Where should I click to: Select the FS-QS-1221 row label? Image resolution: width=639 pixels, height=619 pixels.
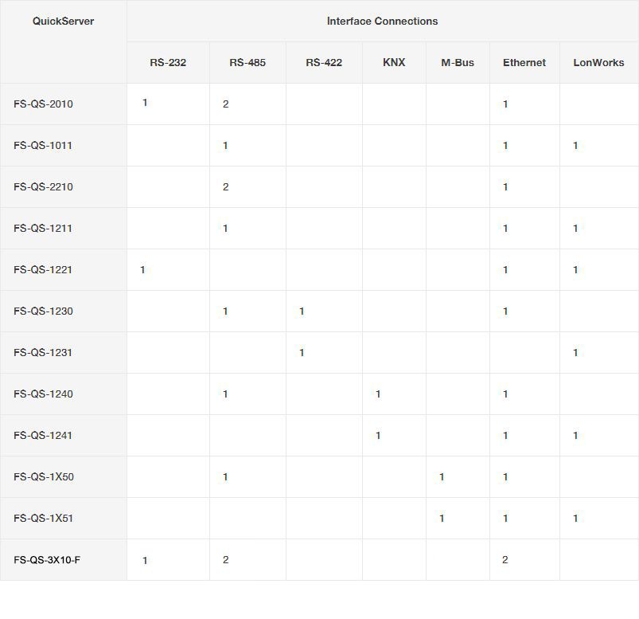click(x=43, y=270)
